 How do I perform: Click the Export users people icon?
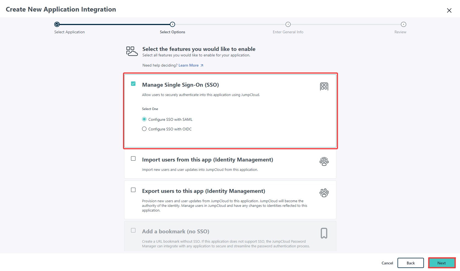click(x=324, y=193)
